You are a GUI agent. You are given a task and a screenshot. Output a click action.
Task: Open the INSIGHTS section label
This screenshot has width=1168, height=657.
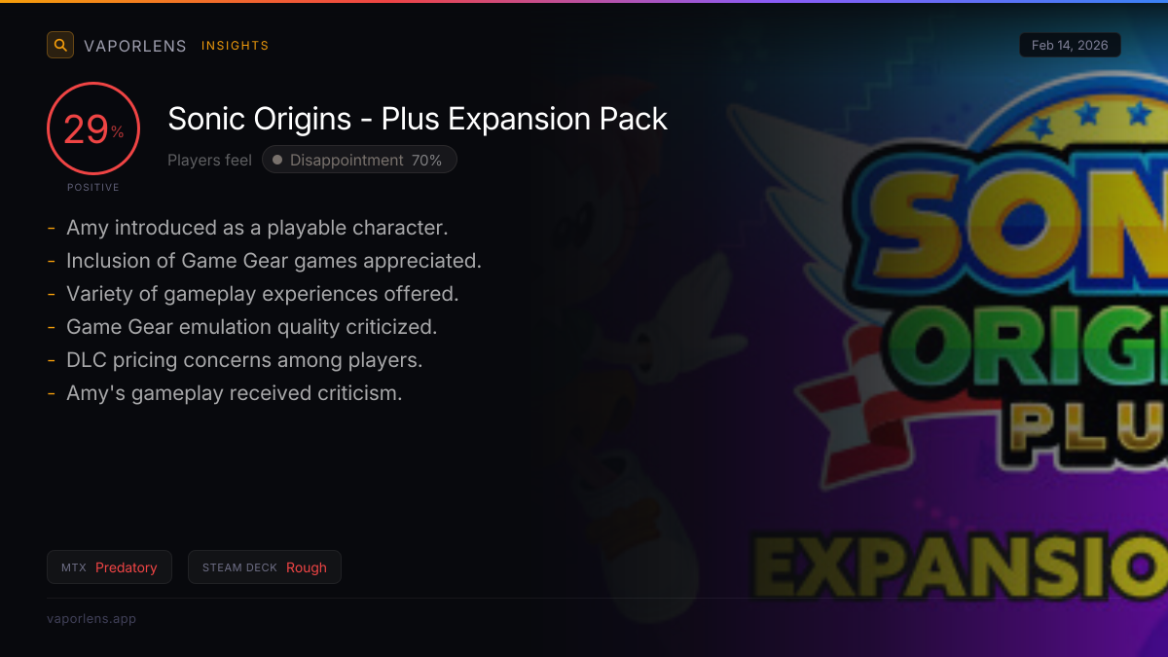click(x=235, y=46)
